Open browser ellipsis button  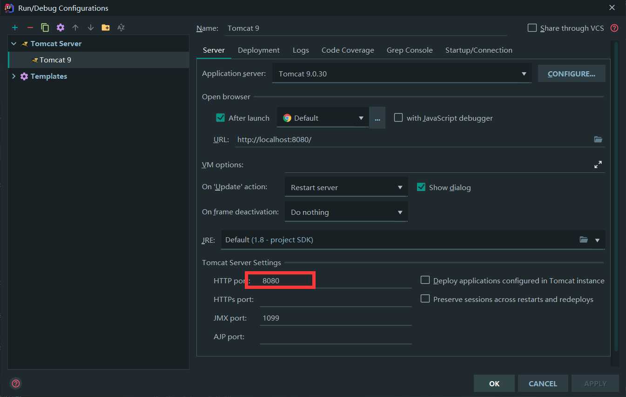377,118
